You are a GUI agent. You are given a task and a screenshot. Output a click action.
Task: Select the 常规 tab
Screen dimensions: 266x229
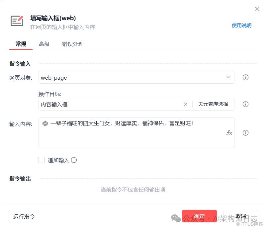(x=21, y=44)
